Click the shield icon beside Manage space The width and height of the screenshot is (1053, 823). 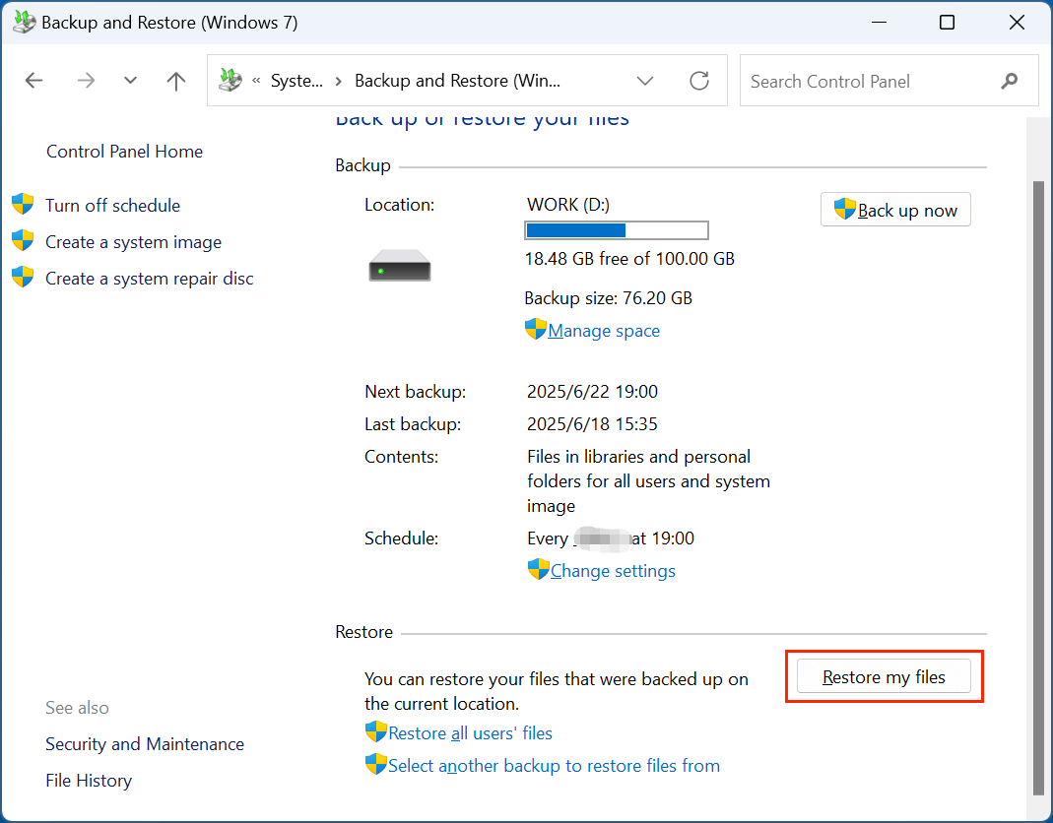pyautogui.click(x=537, y=329)
